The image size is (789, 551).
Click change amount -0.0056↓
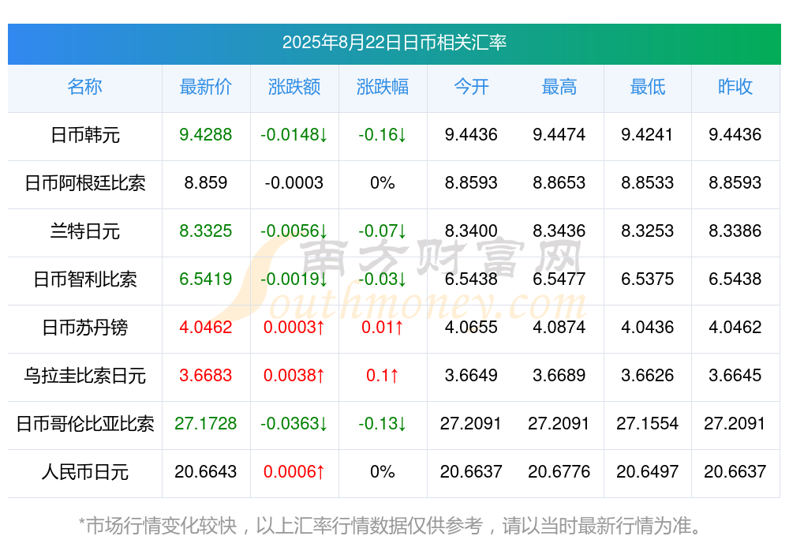click(294, 231)
